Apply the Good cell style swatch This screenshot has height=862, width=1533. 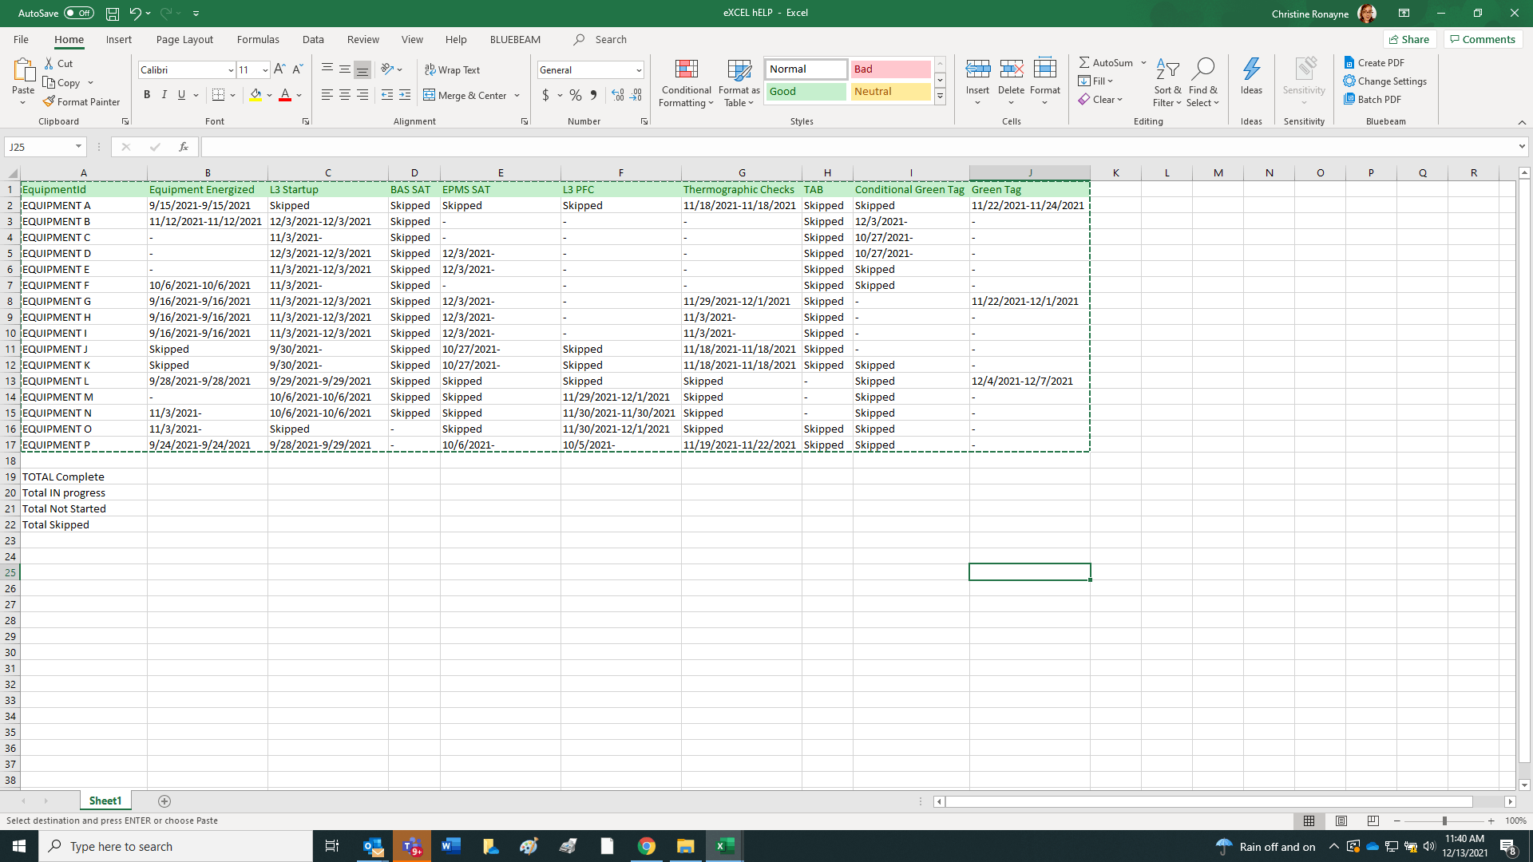(806, 91)
